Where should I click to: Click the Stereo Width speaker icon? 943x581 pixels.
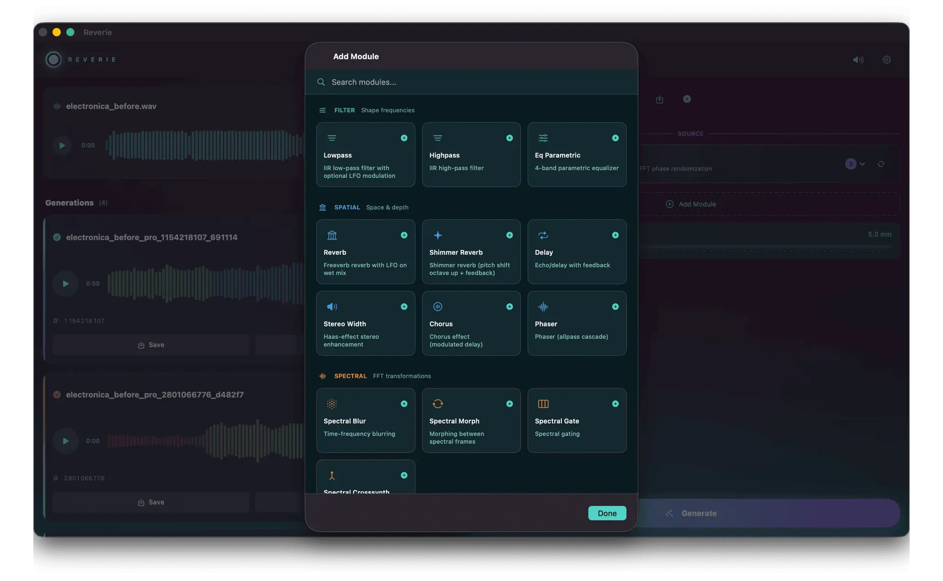click(x=332, y=307)
